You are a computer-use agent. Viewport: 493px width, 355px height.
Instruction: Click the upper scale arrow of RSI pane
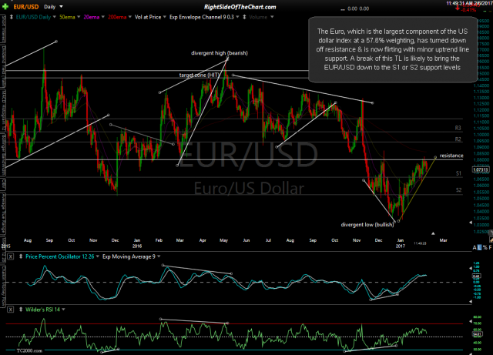[x=471, y=321]
